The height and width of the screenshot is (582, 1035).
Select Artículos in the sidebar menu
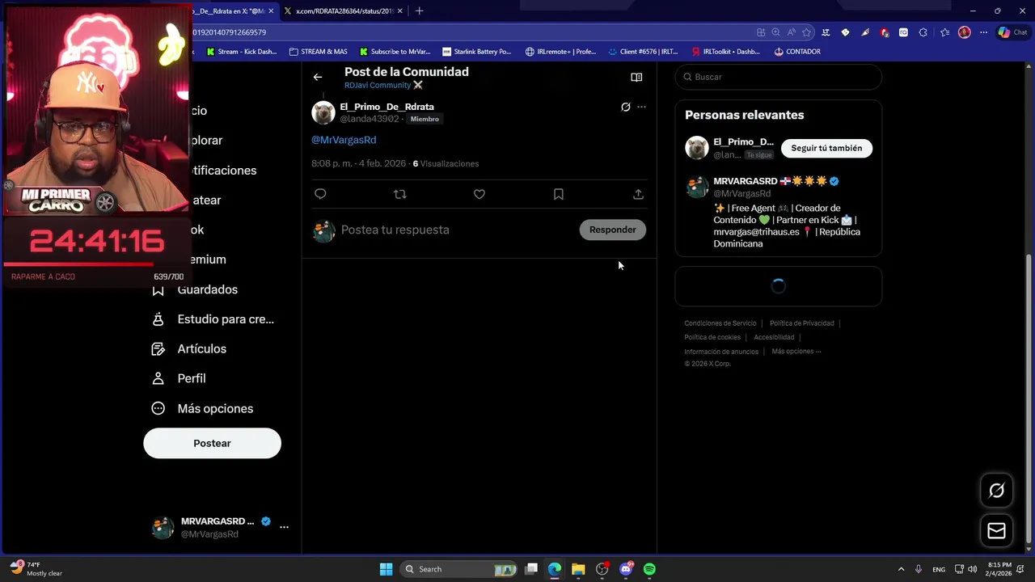coord(201,349)
